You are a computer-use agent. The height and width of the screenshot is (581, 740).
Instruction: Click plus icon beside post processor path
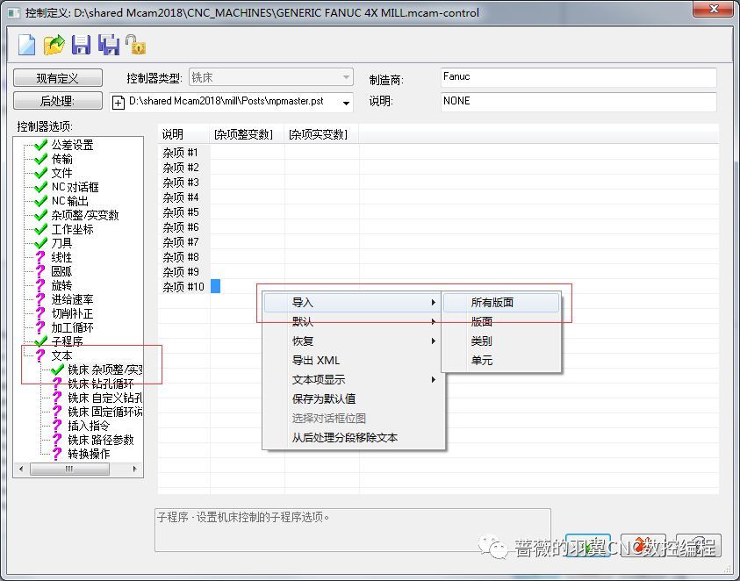pos(119,102)
